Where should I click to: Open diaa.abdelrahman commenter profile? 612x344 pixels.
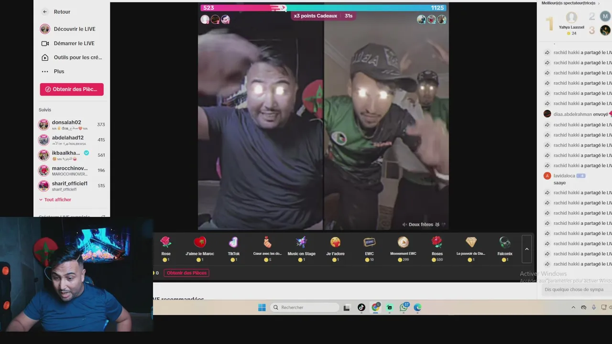[x=547, y=114]
